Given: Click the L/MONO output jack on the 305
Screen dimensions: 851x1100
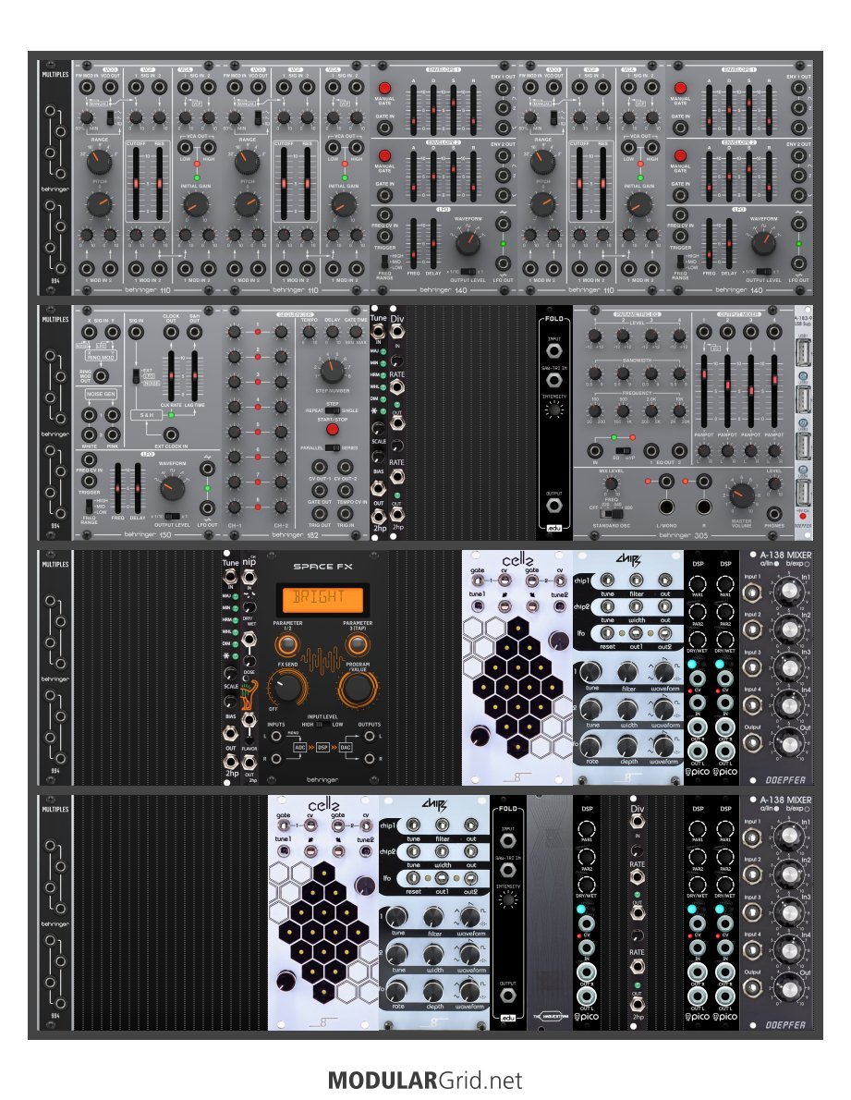Looking at the screenshot, I should pos(666,507).
